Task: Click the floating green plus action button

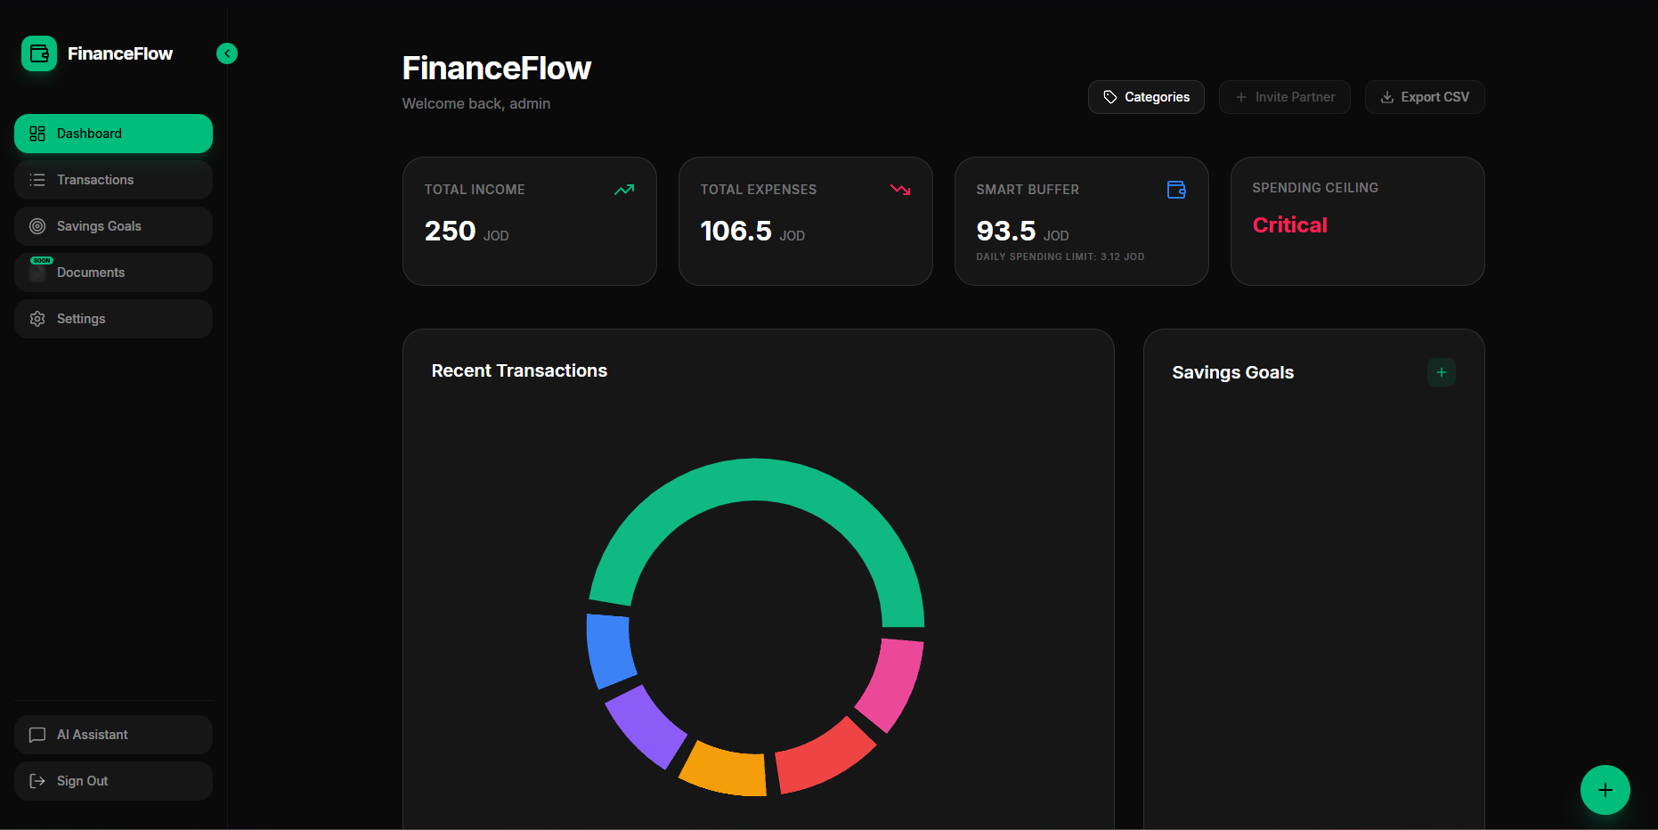Action: 1605,789
